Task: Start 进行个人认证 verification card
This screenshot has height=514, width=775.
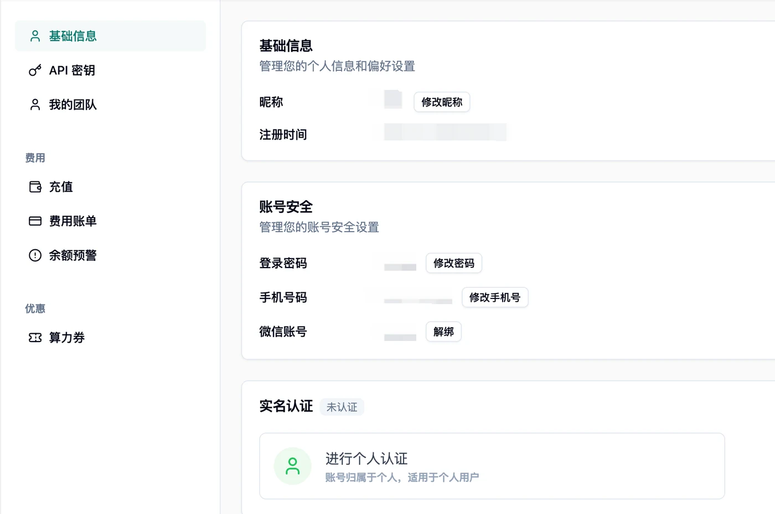Action: pos(492,466)
